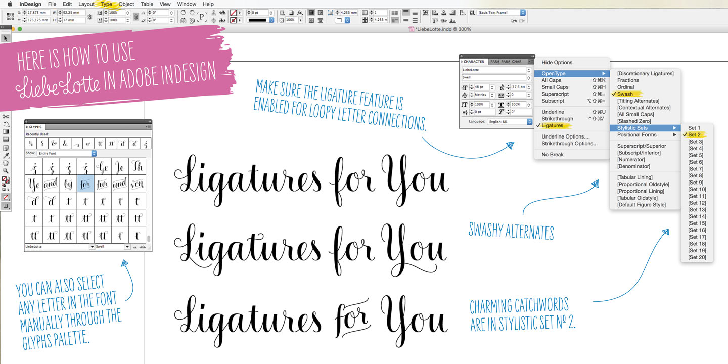Select the Note tool
The height and width of the screenshot is (364, 728).
tap(6, 148)
